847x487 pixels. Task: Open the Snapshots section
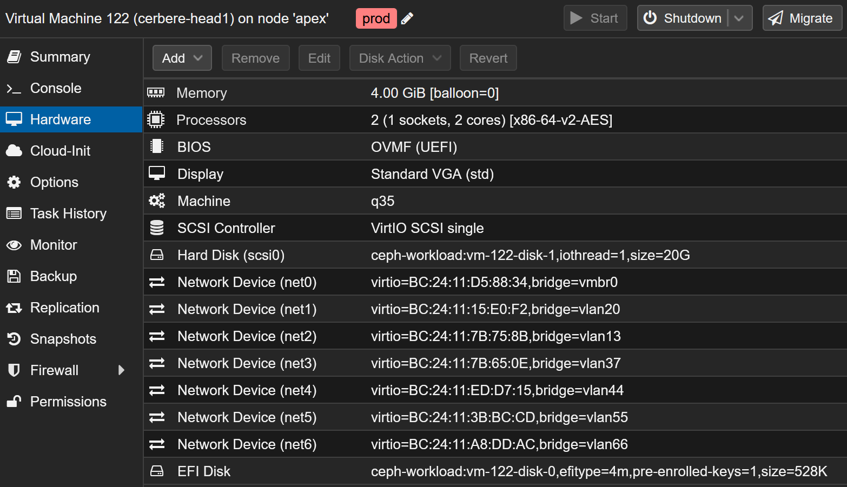coord(63,339)
